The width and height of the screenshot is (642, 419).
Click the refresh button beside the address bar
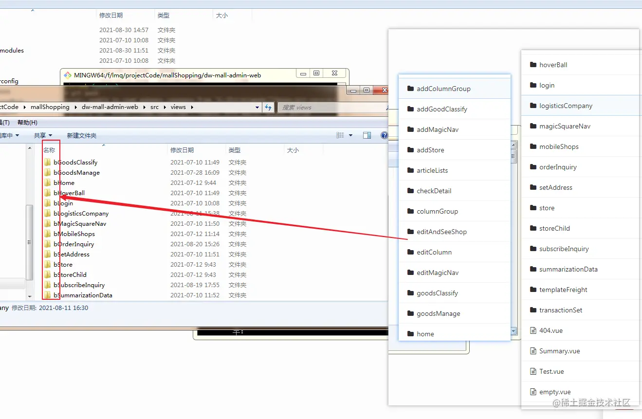coord(268,107)
